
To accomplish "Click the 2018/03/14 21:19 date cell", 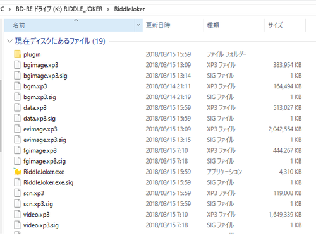I will 168,97.
